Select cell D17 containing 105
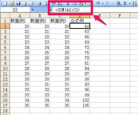Image resolution: width=138 pixels, height=115 pixels. click(80, 105)
